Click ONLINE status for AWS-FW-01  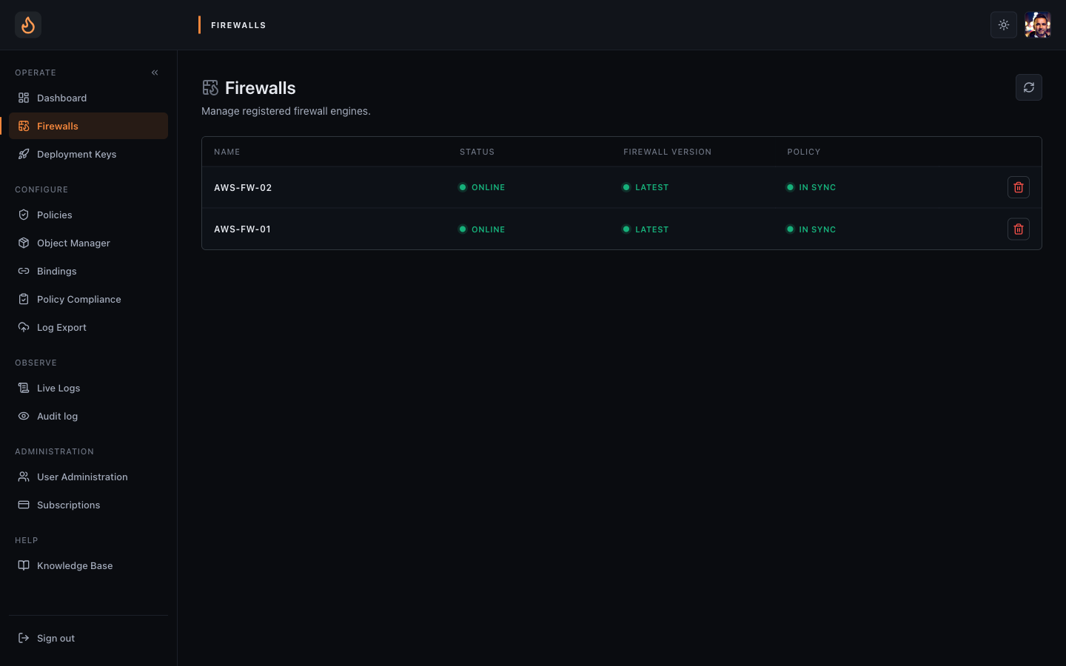click(482, 229)
